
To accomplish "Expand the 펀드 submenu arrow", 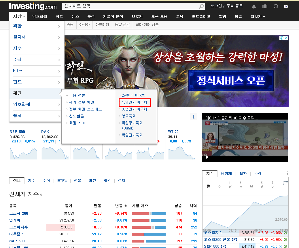I will (x=59, y=82).
